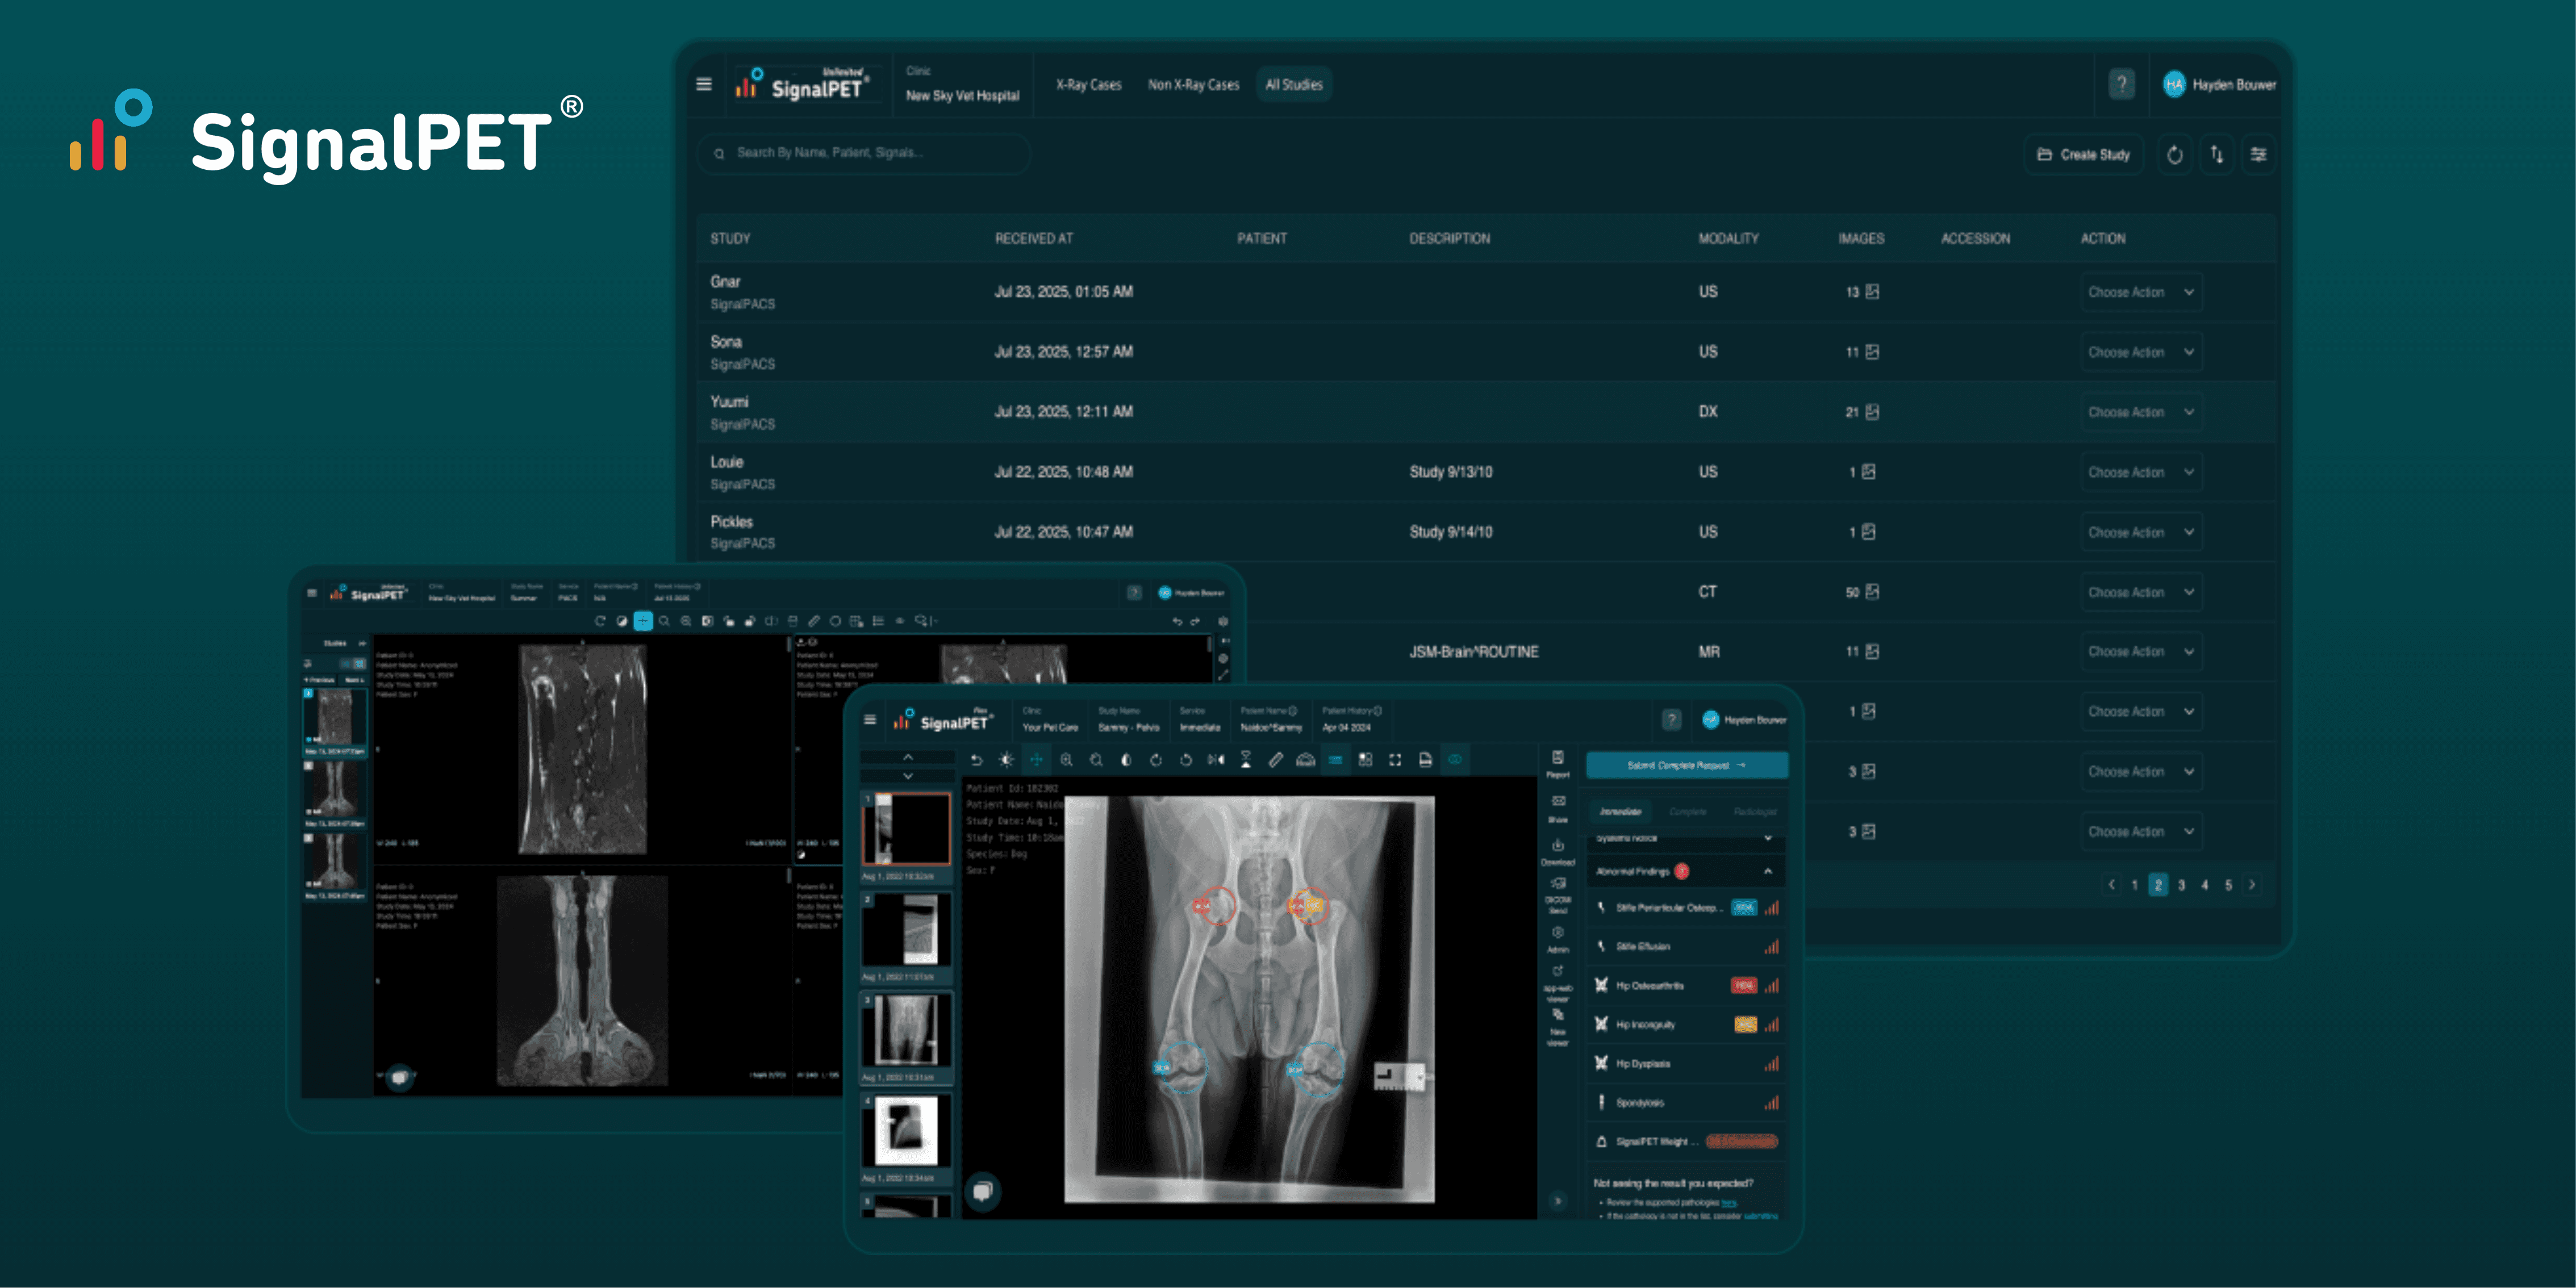Open the Choose Action dropdown for Gnar

click(2141, 292)
